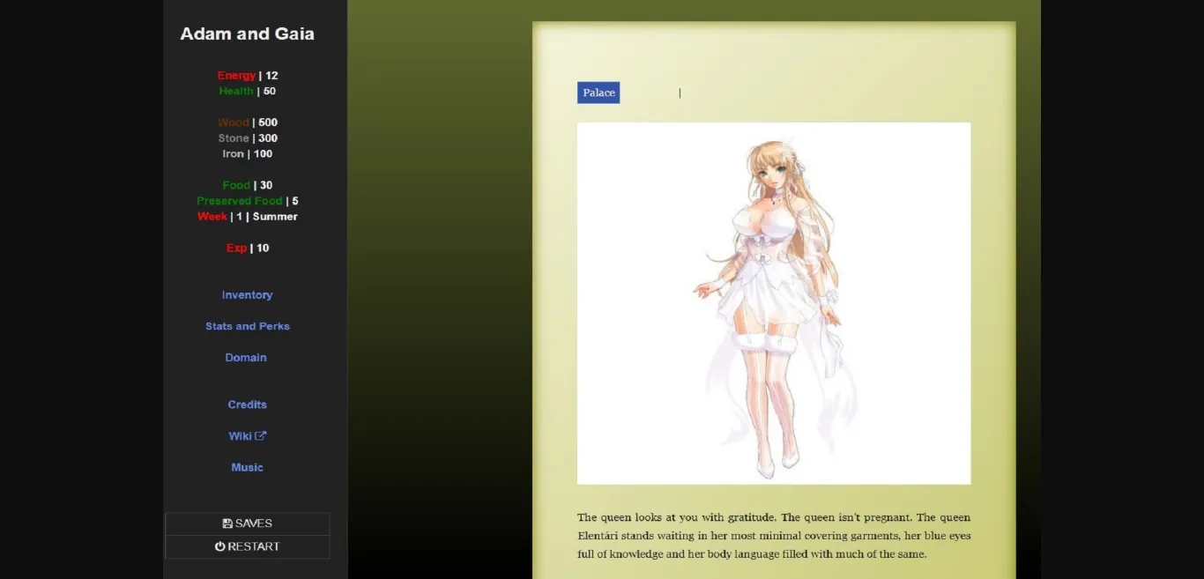This screenshot has height=579, width=1204.
Task: View the Domain page
Action: (245, 357)
